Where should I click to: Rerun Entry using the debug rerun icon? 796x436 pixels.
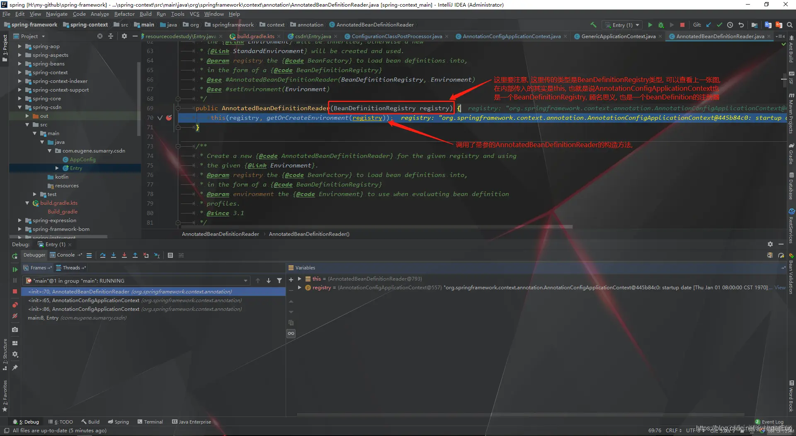[15, 256]
